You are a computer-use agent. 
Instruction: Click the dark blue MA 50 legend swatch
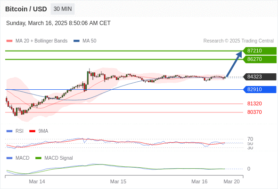(x=76, y=41)
